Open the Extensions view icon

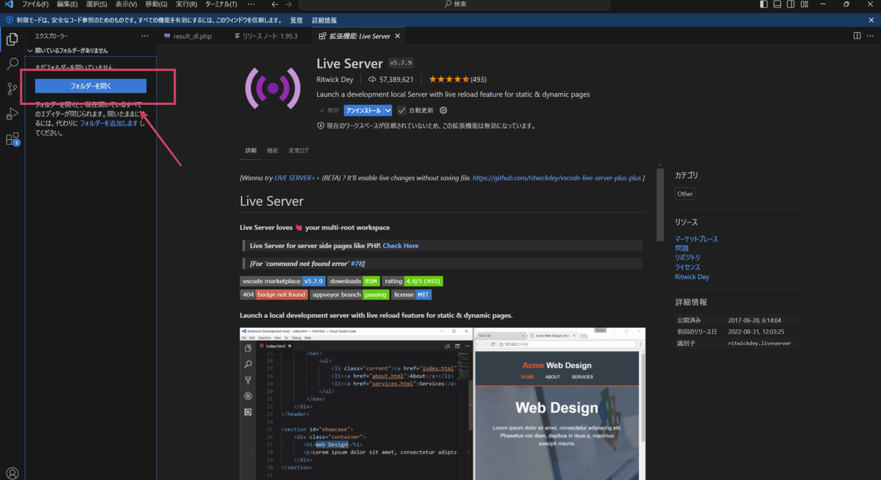(12, 139)
